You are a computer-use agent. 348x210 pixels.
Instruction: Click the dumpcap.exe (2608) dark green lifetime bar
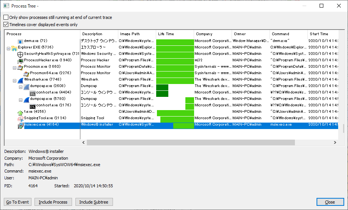162,87
